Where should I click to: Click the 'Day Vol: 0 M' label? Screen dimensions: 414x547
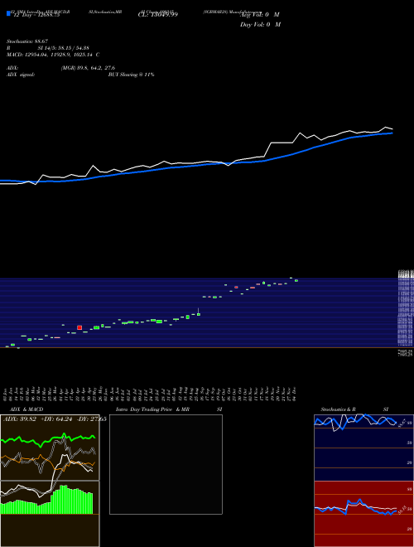(260, 25)
